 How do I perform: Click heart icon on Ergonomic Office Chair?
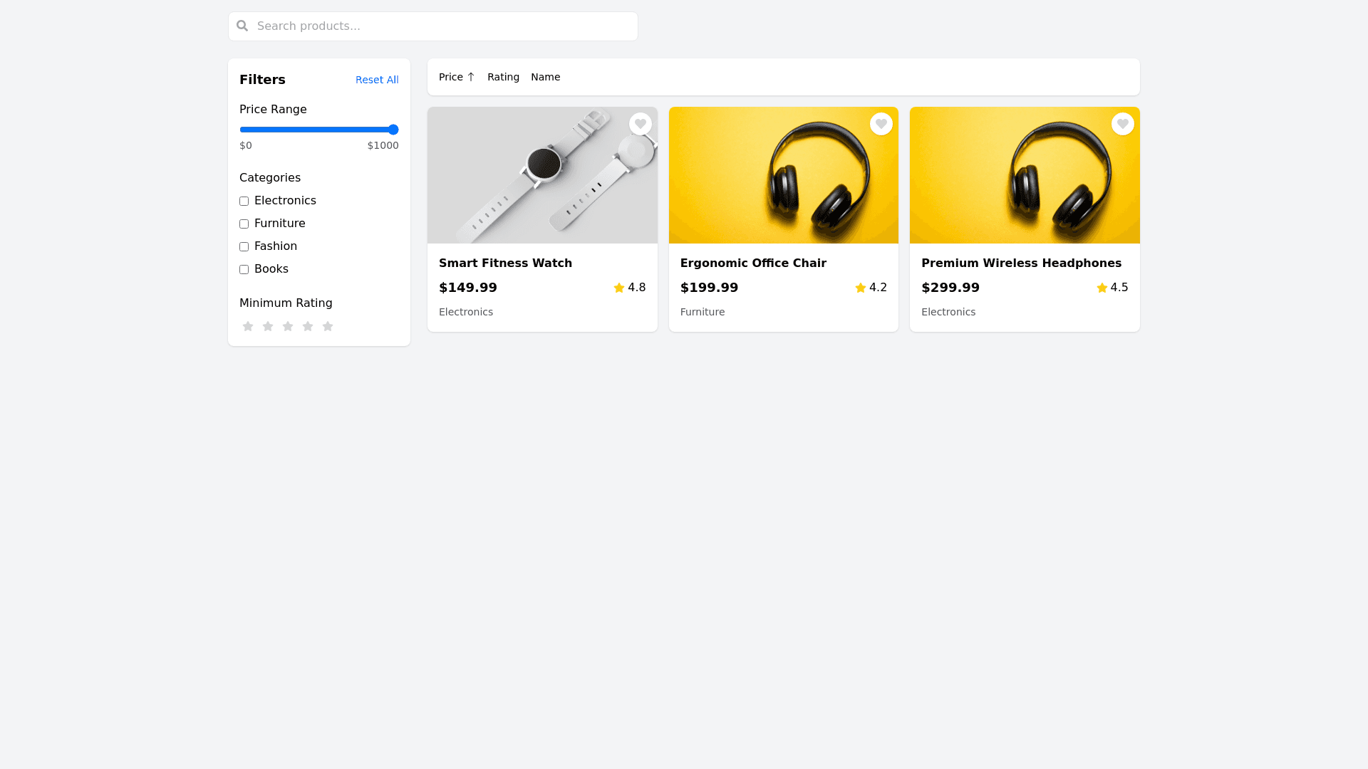pyautogui.click(x=881, y=124)
